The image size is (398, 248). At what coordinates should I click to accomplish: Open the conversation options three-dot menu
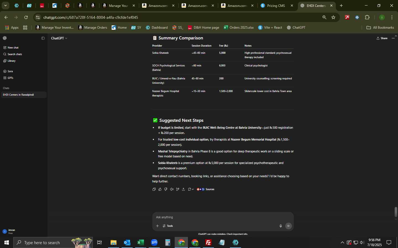tap(393, 38)
